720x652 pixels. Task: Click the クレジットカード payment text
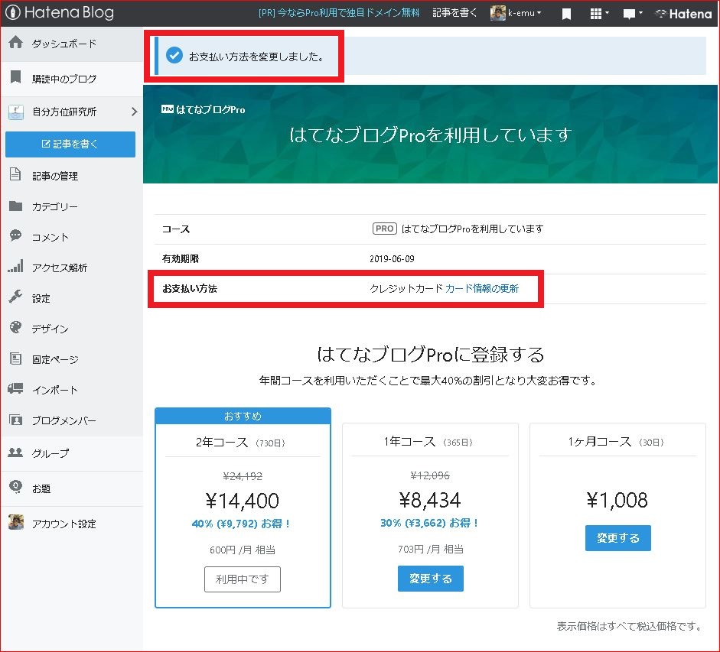click(x=406, y=288)
